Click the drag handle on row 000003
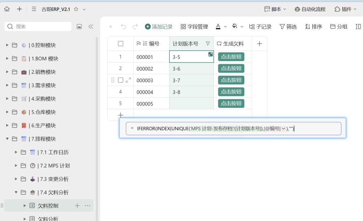 coord(113,80)
